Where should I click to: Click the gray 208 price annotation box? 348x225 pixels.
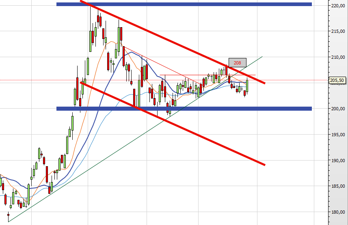[237, 63]
